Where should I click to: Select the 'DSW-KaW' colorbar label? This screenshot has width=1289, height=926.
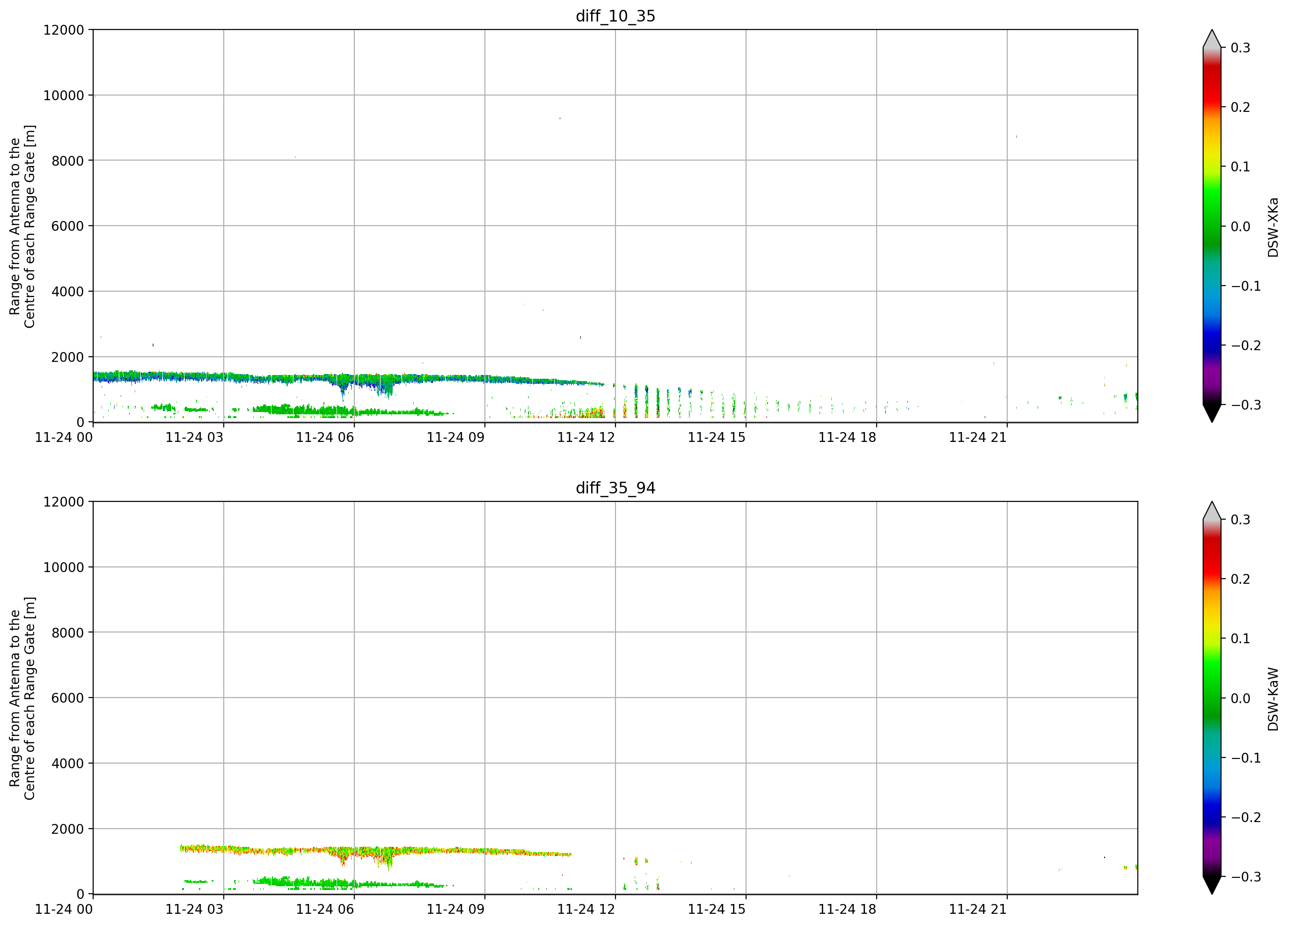[1273, 698]
